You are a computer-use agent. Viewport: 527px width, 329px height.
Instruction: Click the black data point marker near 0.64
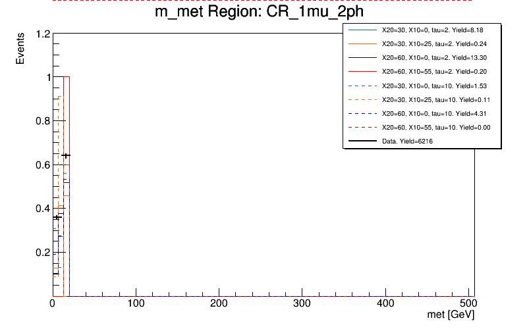(x=66, y=156)
